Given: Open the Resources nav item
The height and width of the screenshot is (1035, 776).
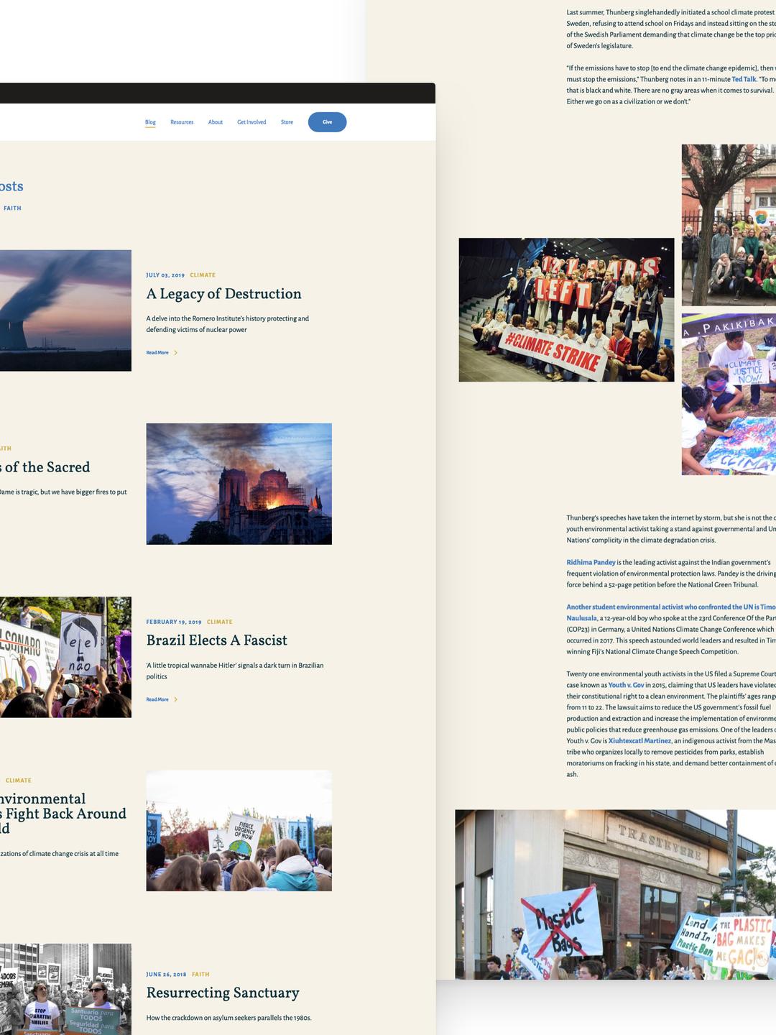Looking at the screenshot, I should click(x=182, y=122).
